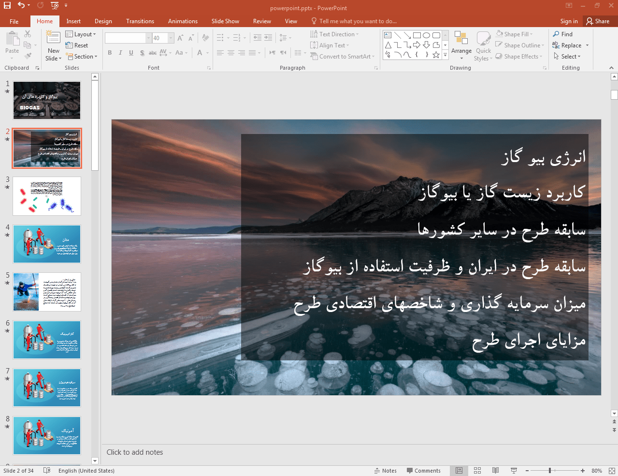Click the Find magnifier icon

point(556,34)
